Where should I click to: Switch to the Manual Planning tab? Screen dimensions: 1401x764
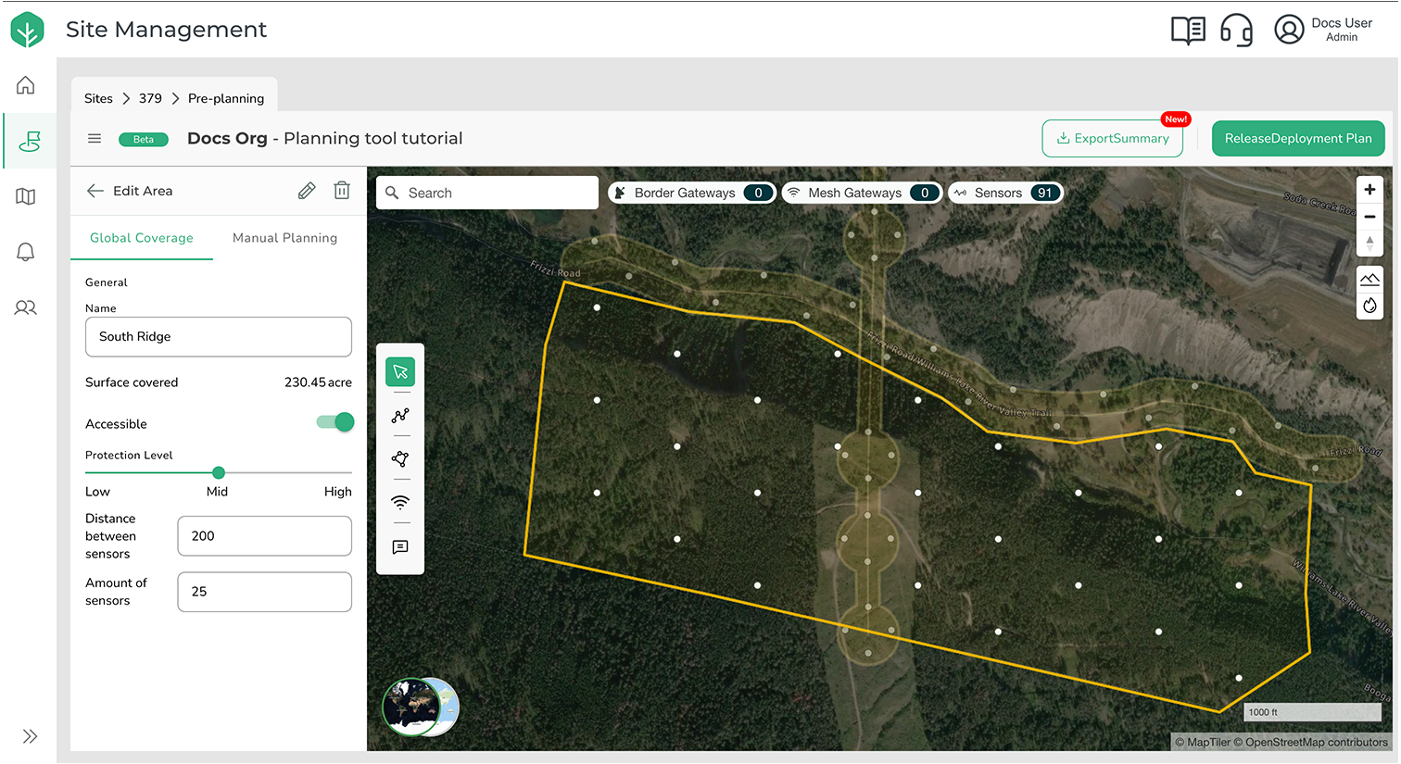[x=284, y=238]
